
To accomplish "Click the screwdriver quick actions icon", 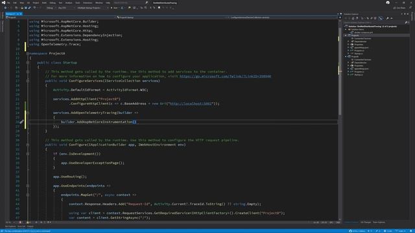I will click(x=21, y=122).
